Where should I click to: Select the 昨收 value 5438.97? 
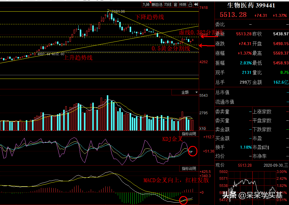pyautogui.click(x=281, y=34)
